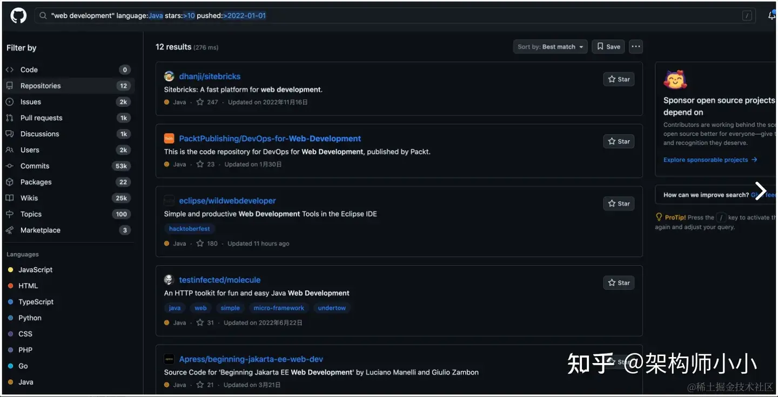Open the Explore sponsorable projects link
Viewport: 778px width, 397px height.
click(710, 160)
